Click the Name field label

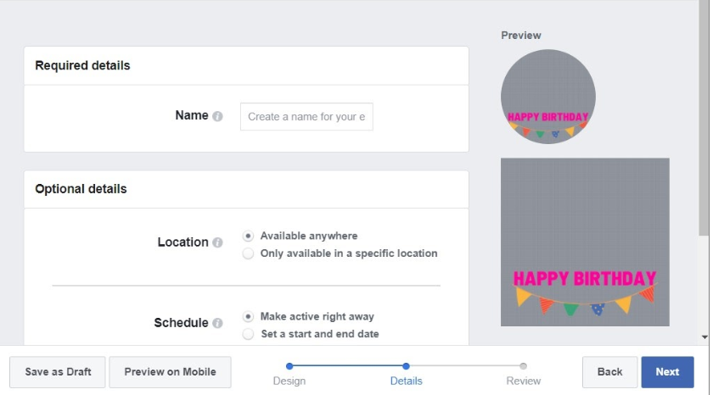(x=192, y=116)
